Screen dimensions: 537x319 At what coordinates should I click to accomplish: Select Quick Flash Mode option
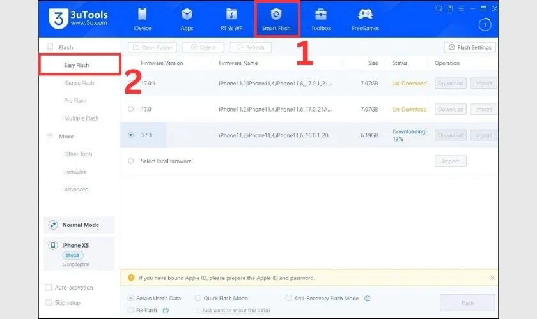coord(198,298)
